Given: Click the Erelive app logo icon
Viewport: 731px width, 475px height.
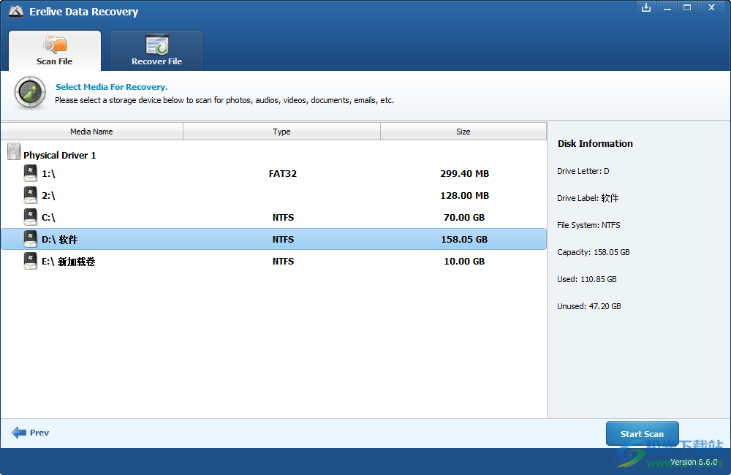Looking at the screenshot, I should click(x=16, y=12).
